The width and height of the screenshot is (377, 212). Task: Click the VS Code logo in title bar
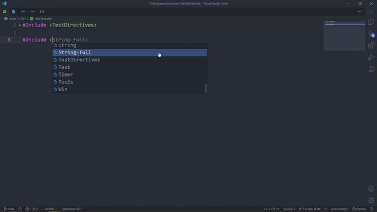pos(4,4)
